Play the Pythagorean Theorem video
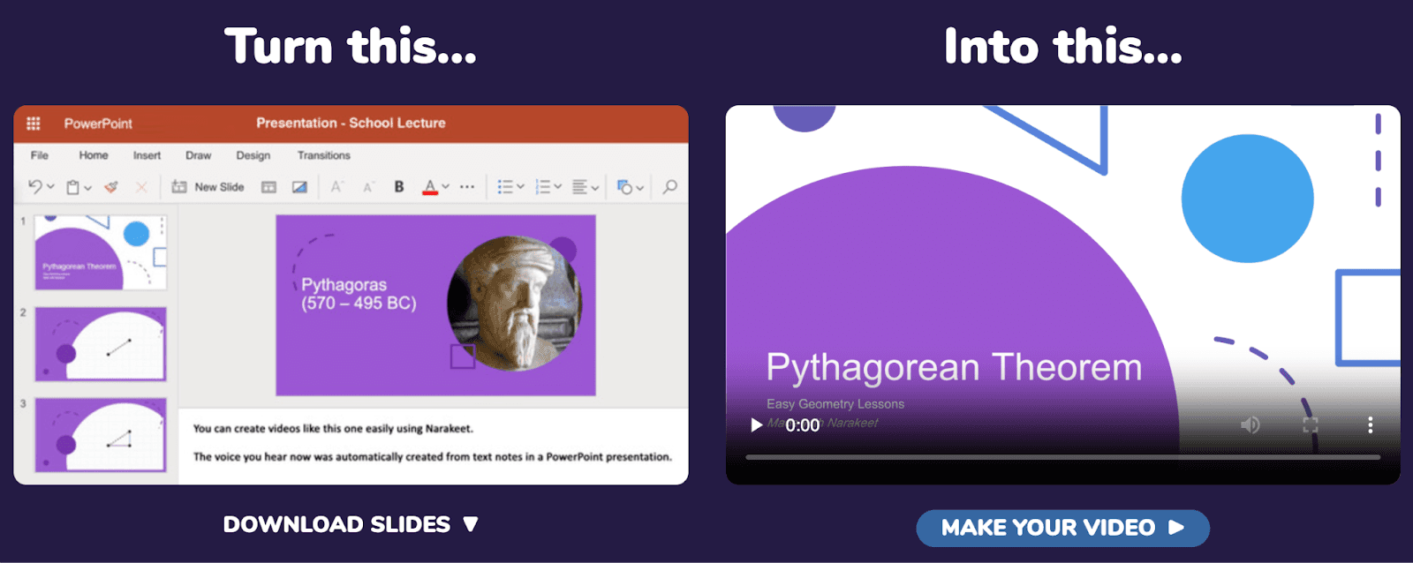The image size is (1413, 563). (756, 425)
